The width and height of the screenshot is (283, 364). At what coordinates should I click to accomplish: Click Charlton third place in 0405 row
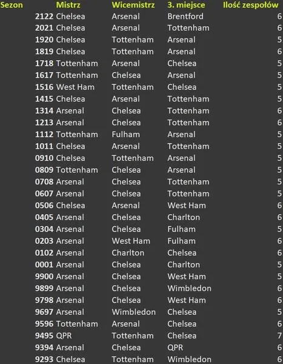[x=184, y=218]
